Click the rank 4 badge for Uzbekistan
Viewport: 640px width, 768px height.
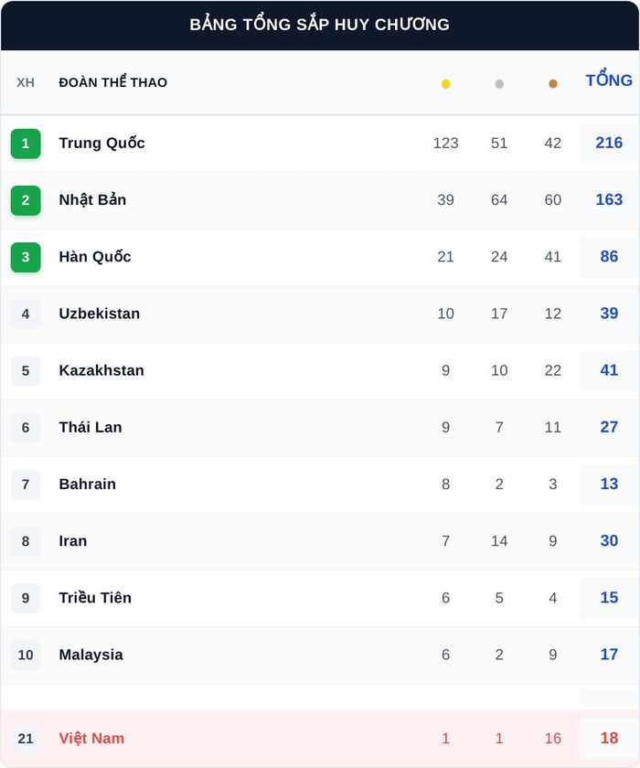pyautogui.click(x=26, y=314)
